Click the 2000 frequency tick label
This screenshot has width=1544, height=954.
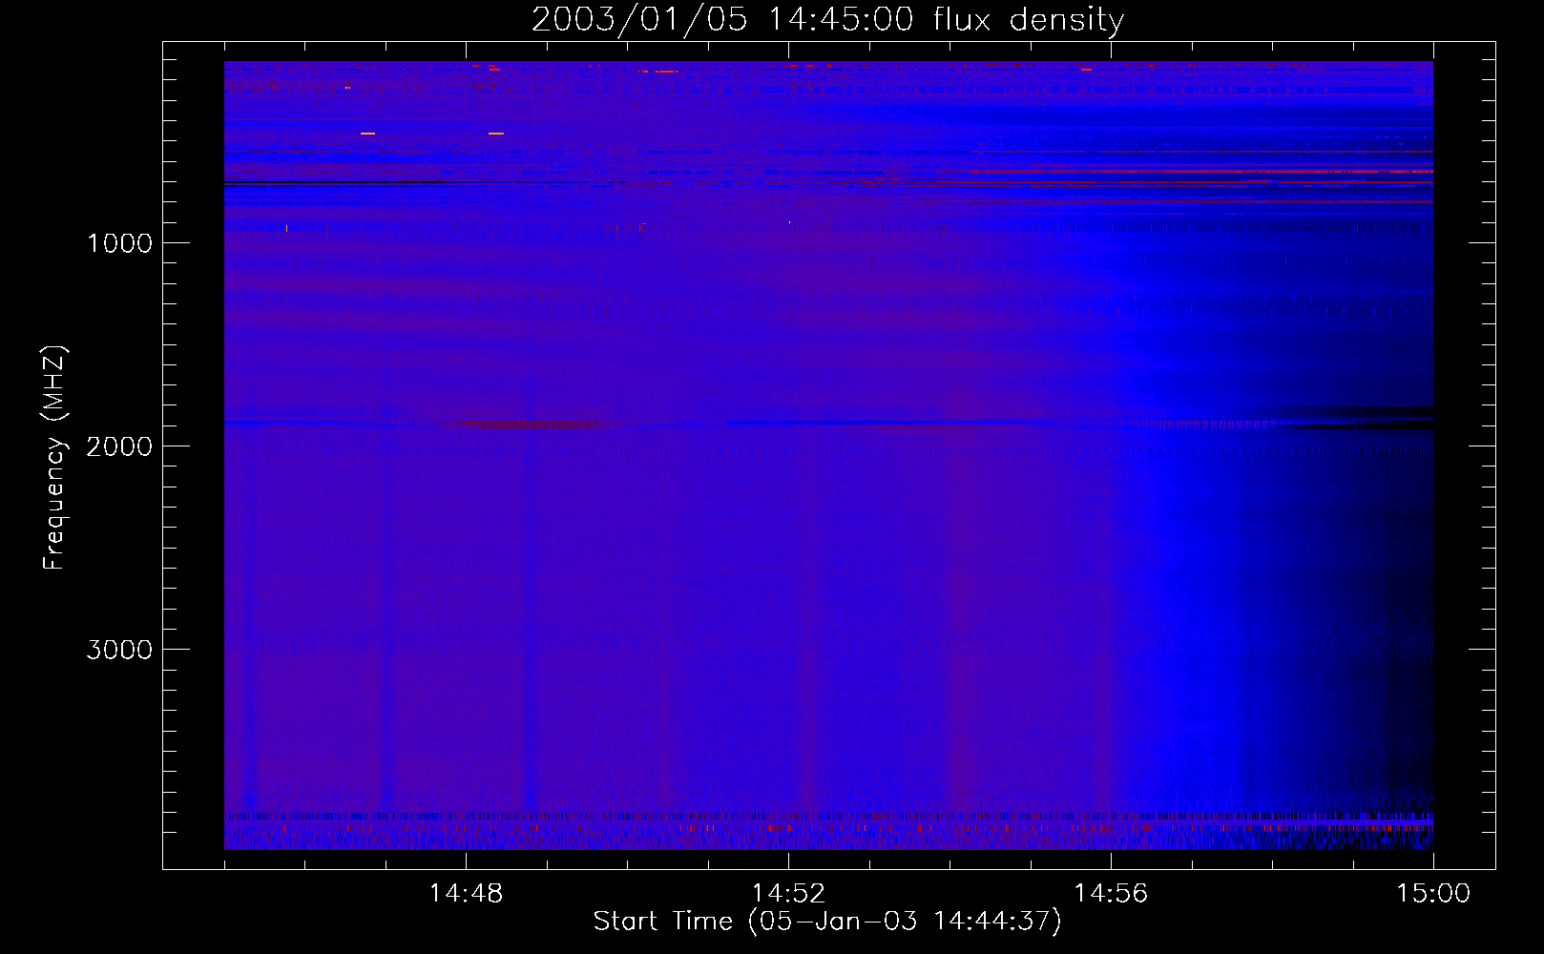click(x=119, y=446)
